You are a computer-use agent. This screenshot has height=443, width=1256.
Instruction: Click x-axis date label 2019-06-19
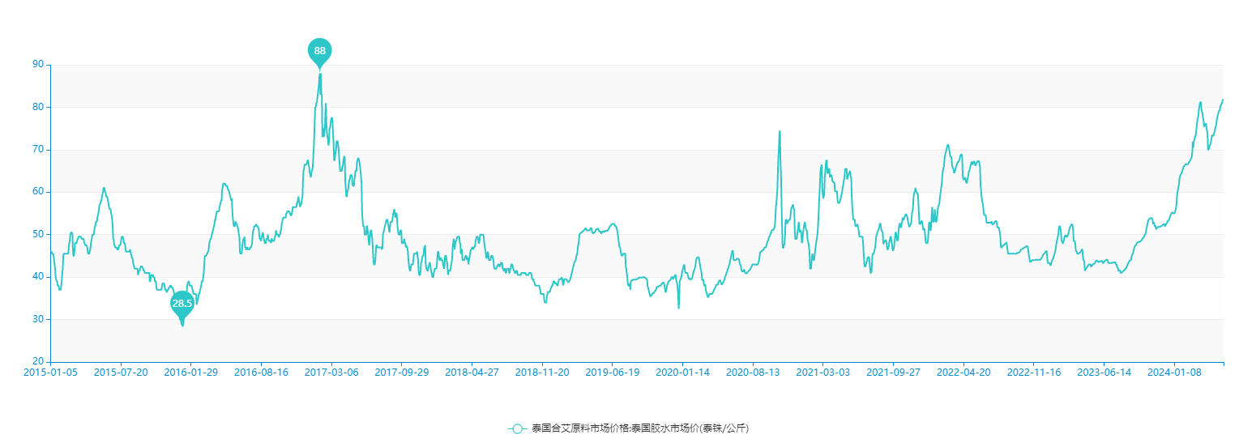point(612,373)
